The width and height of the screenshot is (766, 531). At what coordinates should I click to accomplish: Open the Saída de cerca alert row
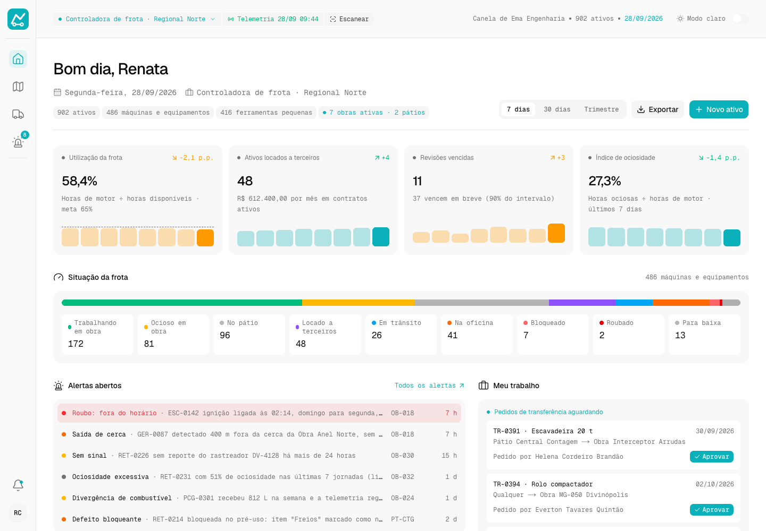pyautogui.click(x=259, y=434)
